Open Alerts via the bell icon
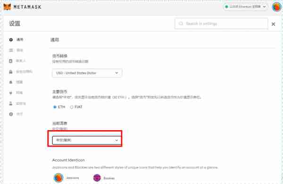Screen dimensions: 283x184 [x=11, y=82]
